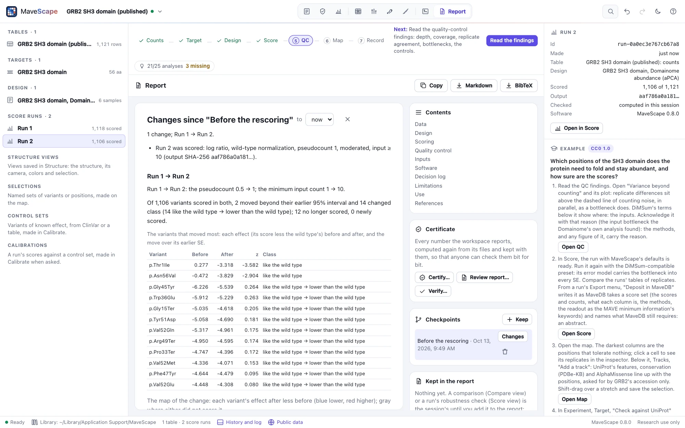Screen dimensions: 685x428
Task: Open the shield check QC view
Action: coord(322,11)
